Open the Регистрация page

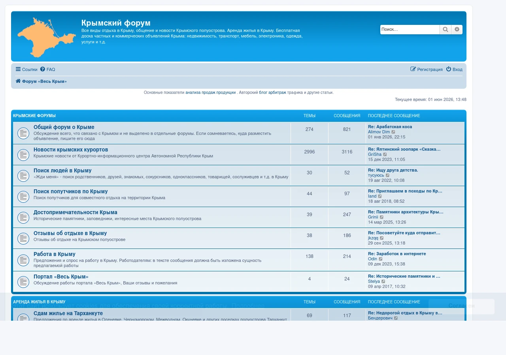[427, 69]
